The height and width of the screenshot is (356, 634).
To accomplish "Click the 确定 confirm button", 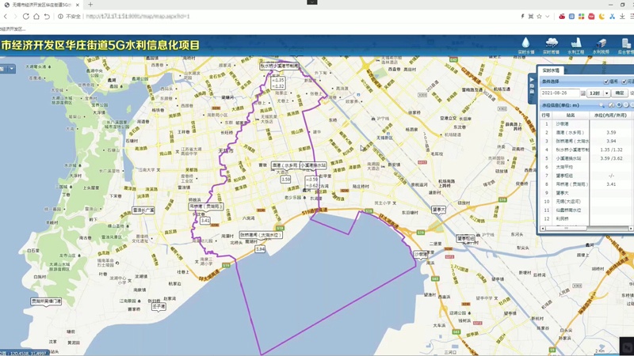I will click(621, 93).
